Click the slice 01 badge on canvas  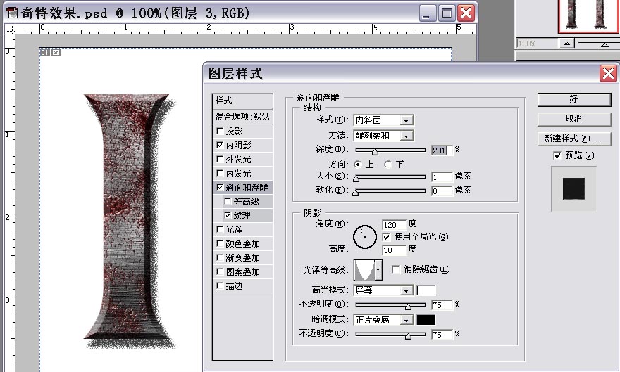pos(44,52)
